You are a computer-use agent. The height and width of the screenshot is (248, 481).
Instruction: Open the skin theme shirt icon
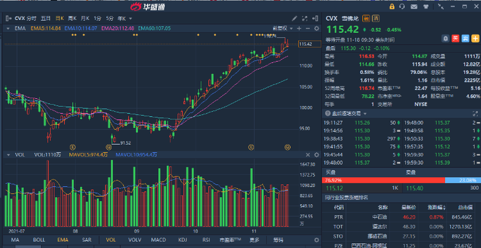426,6
